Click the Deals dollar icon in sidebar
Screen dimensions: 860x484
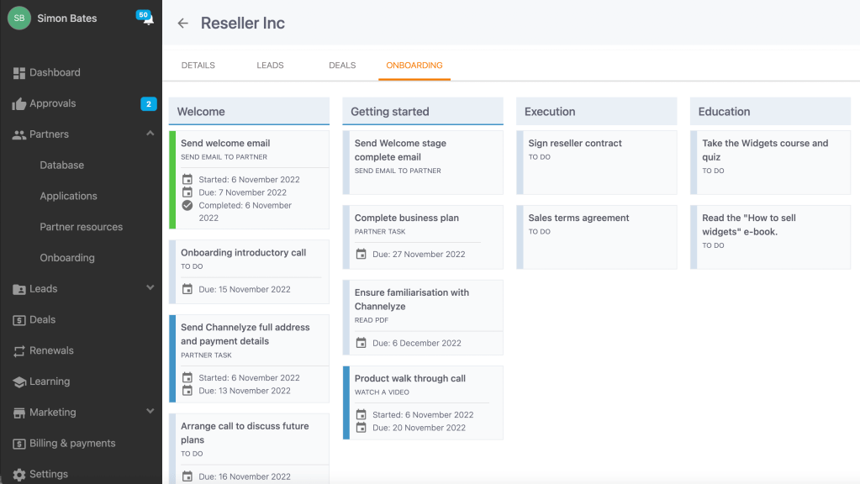click(19, 320)
